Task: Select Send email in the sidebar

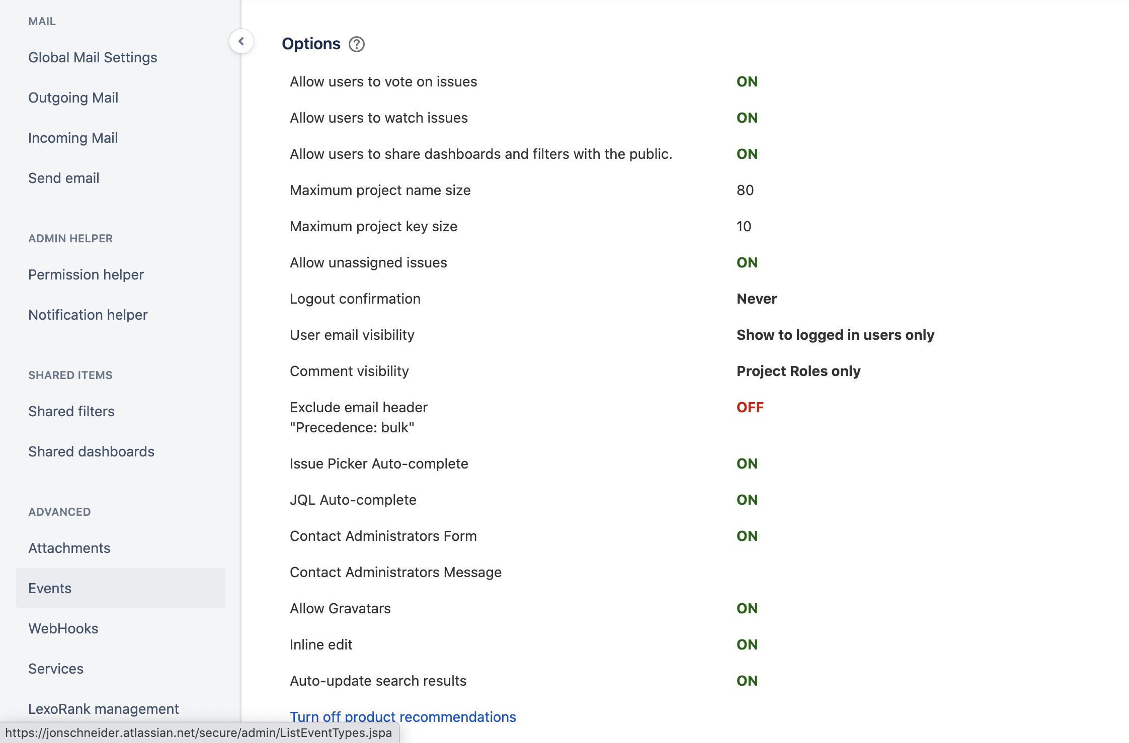Action: coord(63,178)
